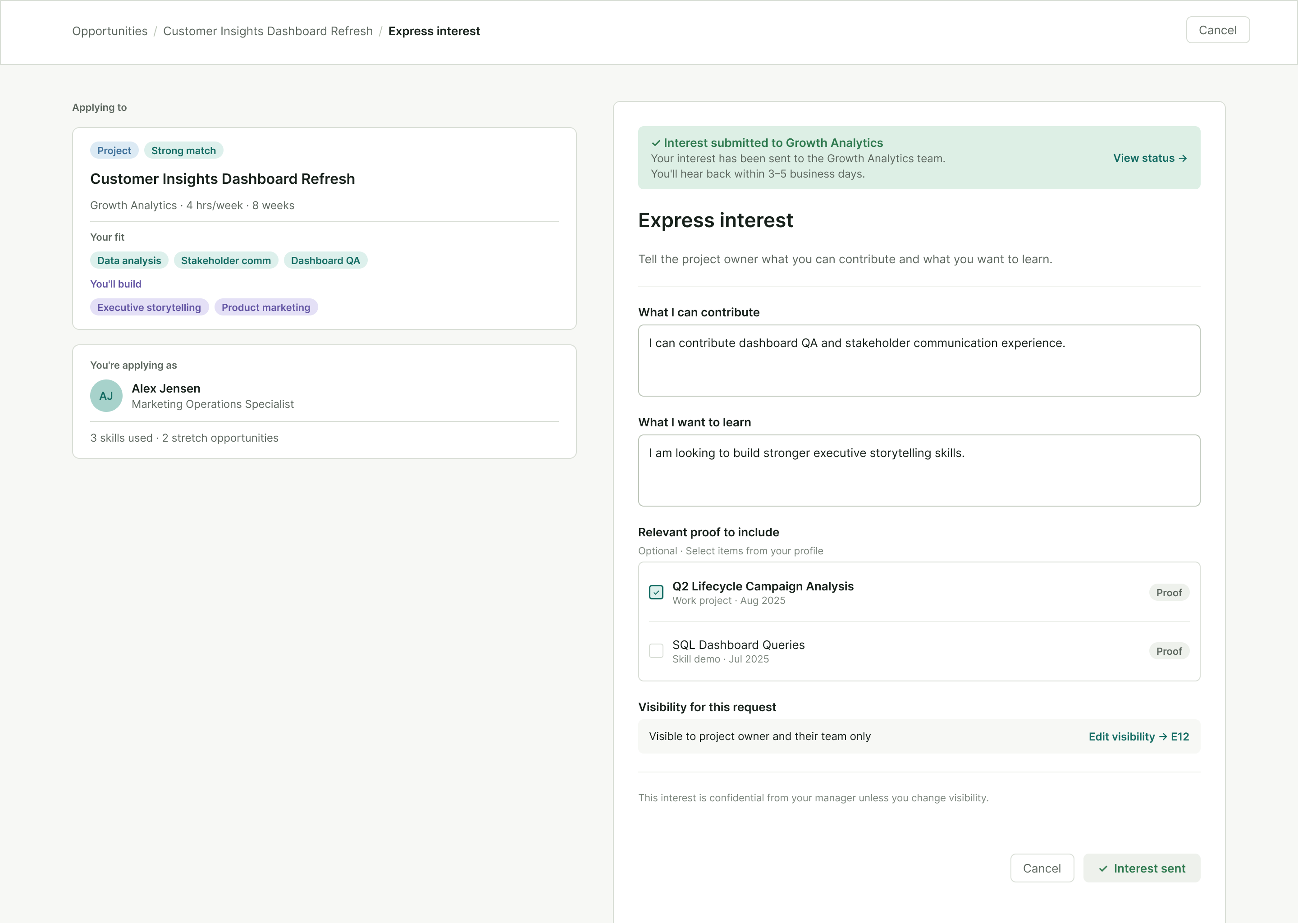The height and width of the screenshot is (923, 1298).
Task: Click Proof badge for SQL Dashboard Queries
Action: pyautogui.click(x=1169, y=651)
